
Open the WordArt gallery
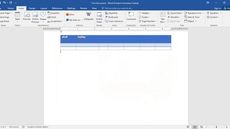tap(174, 17)
